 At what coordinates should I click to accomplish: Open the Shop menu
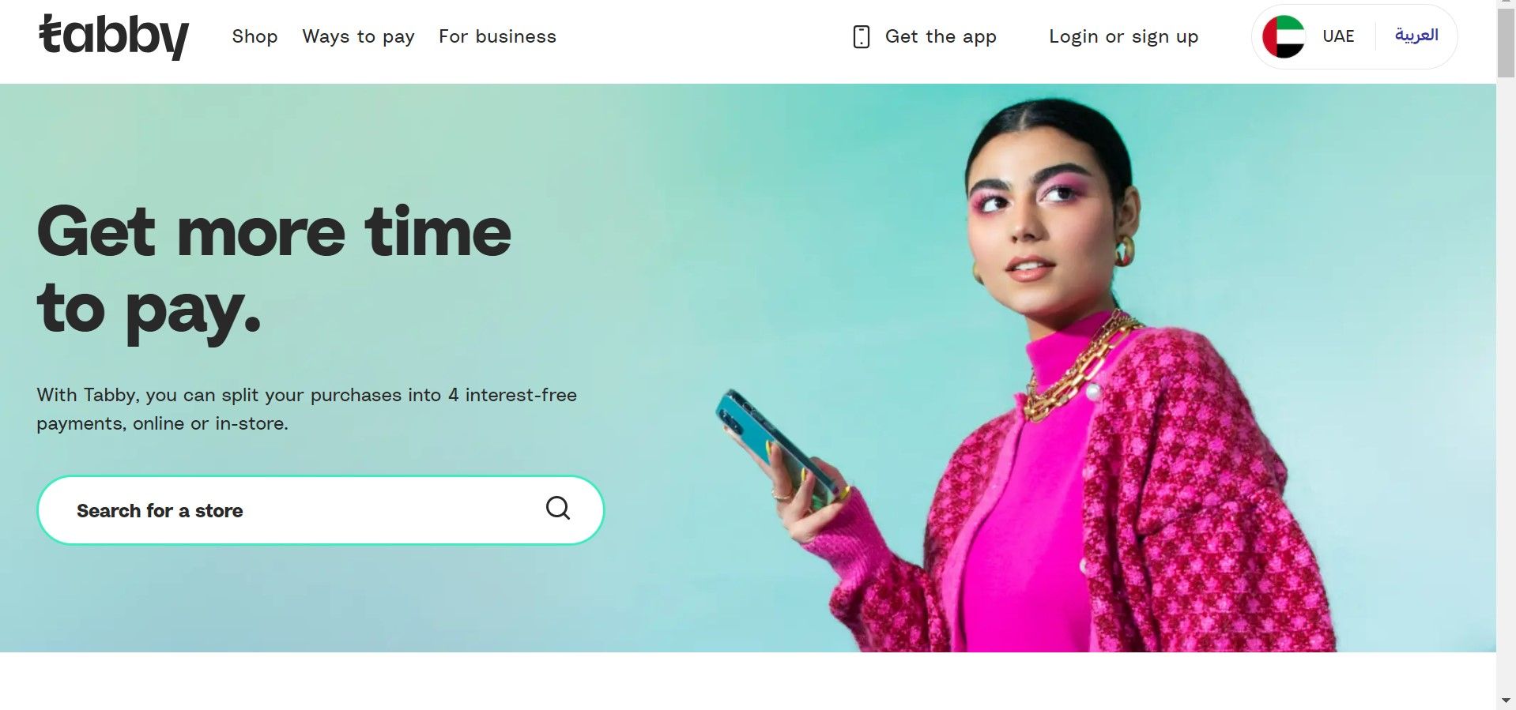tap(255, 36)
